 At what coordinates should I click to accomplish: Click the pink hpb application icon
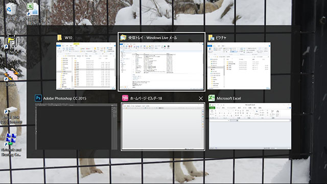tap(125, 98)
